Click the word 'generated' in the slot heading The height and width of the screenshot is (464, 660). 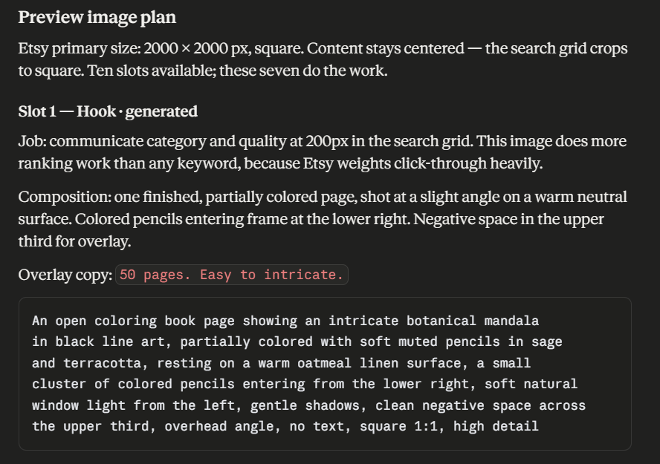coord(161,111)
